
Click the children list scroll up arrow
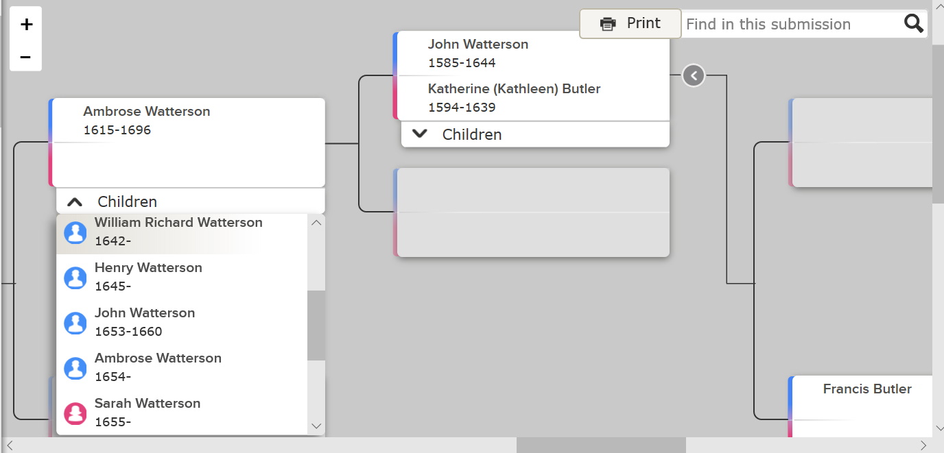[x=316, y=223]
